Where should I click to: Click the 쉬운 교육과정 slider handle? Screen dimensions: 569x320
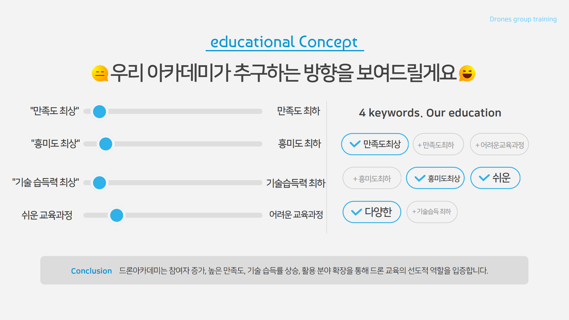[116, 215]
